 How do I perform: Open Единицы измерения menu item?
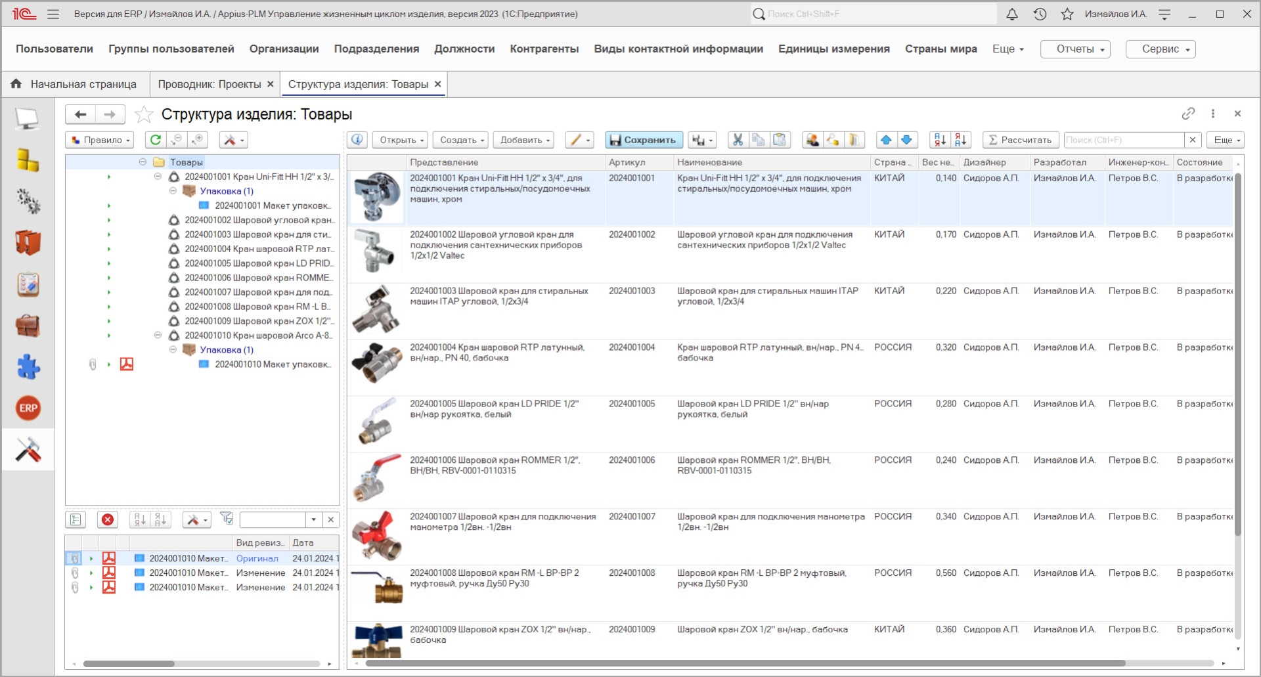[834, 49]
